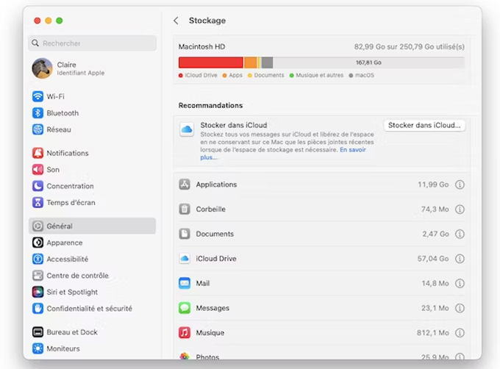Select the Wi-Fi sidebar label
This screenshot has height=369, width=500.
coord(55,96)
